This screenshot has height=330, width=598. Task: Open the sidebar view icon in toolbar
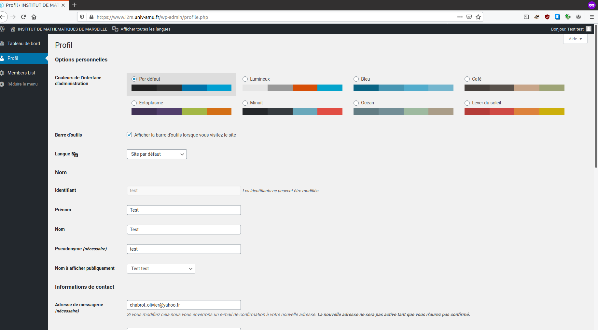tap(526, 17)
